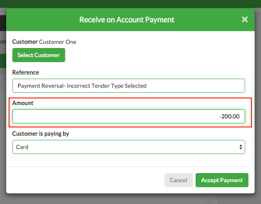Select the Card option shown in the selector
Screen dimensions: 261x204
pyautogui.click(x=22, y=147)
